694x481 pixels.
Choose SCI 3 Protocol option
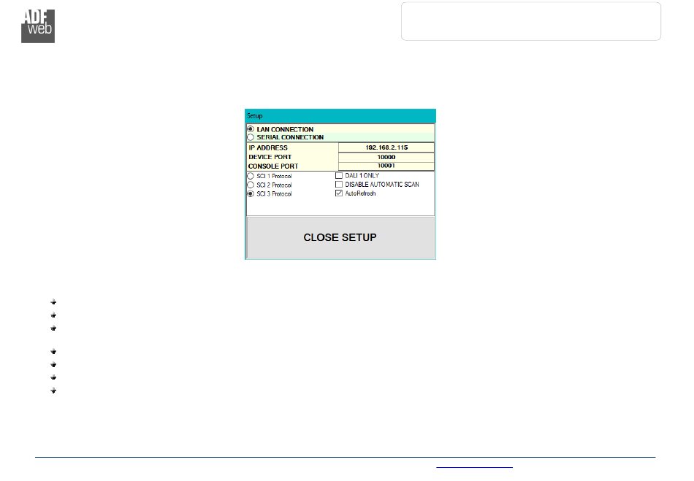(x=251, y=193)
